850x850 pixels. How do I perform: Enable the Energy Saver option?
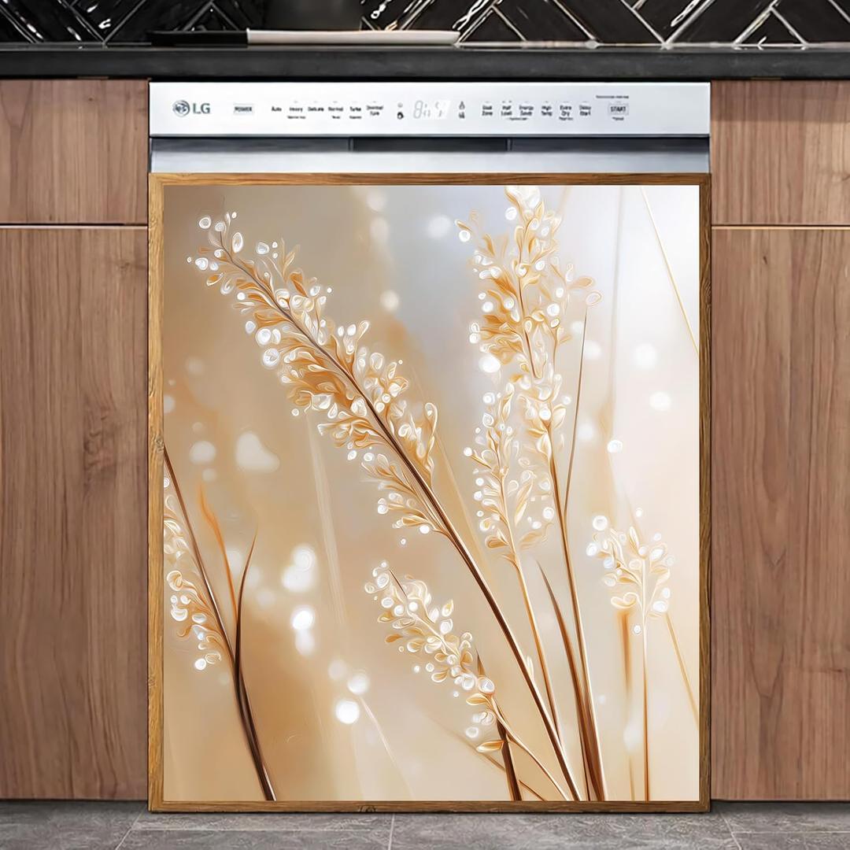(x=526, y=111)
